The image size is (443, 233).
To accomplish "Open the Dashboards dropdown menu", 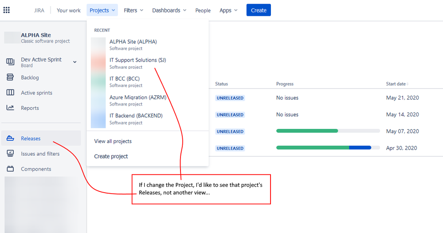I will 169,10.
